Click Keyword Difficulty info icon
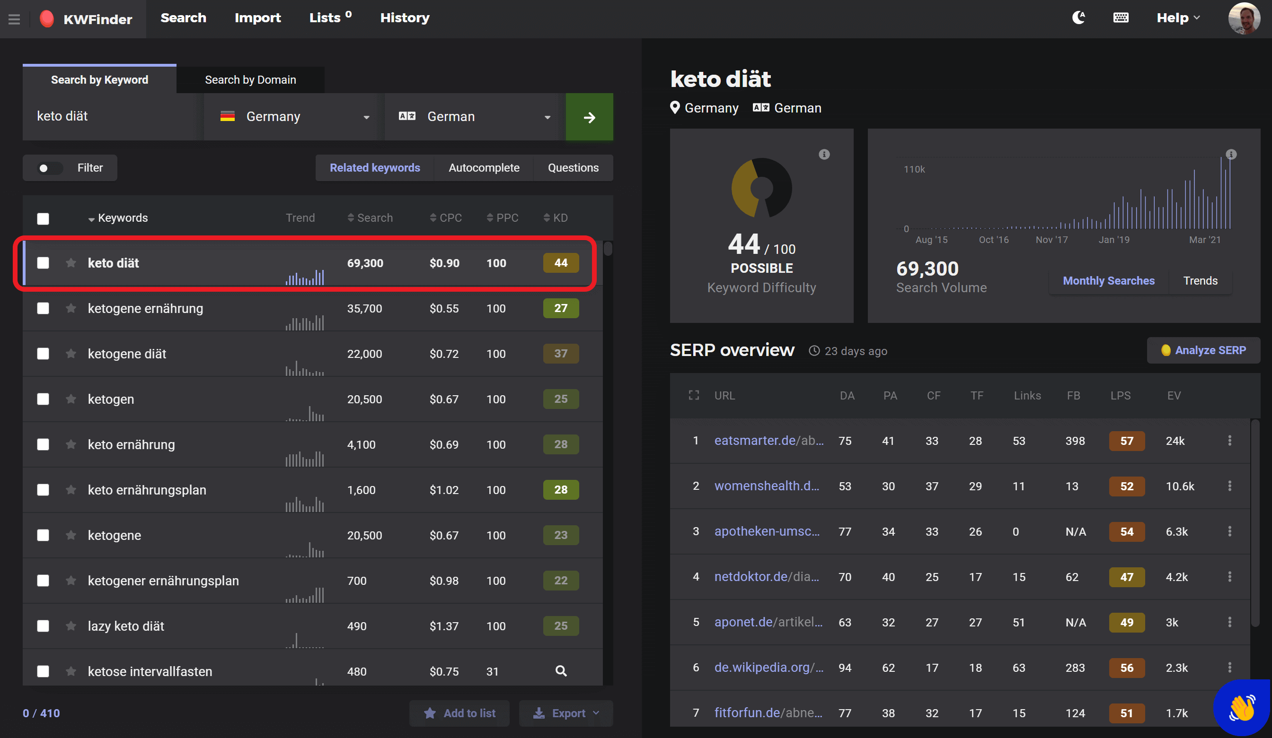The height and width of the screenshot is (738, 1272). tap(824, 154)
